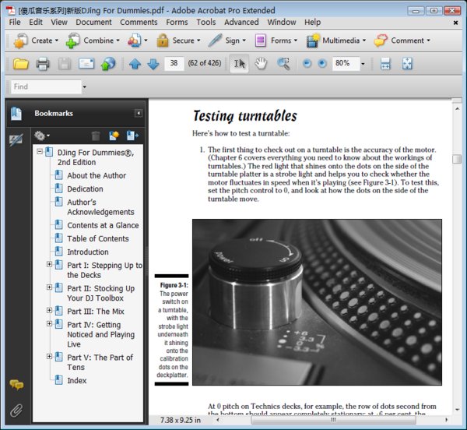Viewport: 467px width, 430px height.
Task: Open the Document menu
Action: click(93, 23)
